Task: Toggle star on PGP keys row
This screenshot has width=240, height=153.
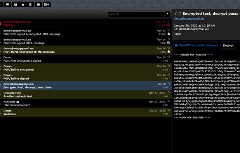Action: pyautogui.click(x=169, y=21)
